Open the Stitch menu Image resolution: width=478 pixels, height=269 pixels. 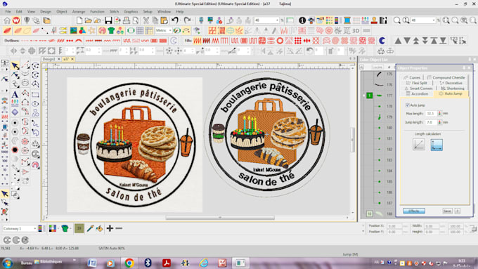pyautogui.click(x=114, y=11)
